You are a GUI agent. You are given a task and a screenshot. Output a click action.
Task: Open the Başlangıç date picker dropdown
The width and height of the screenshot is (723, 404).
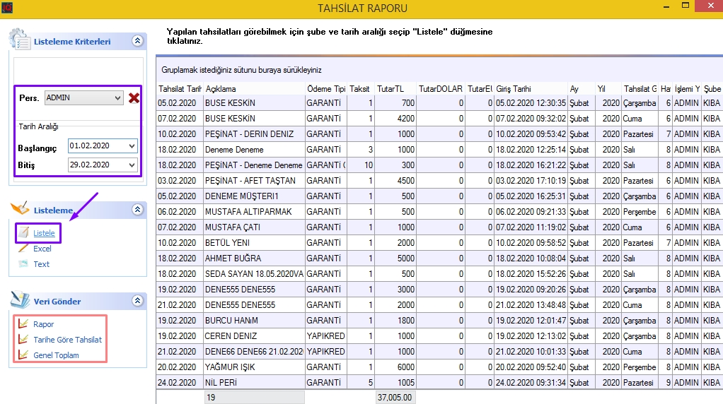click(x=132, y=146)
